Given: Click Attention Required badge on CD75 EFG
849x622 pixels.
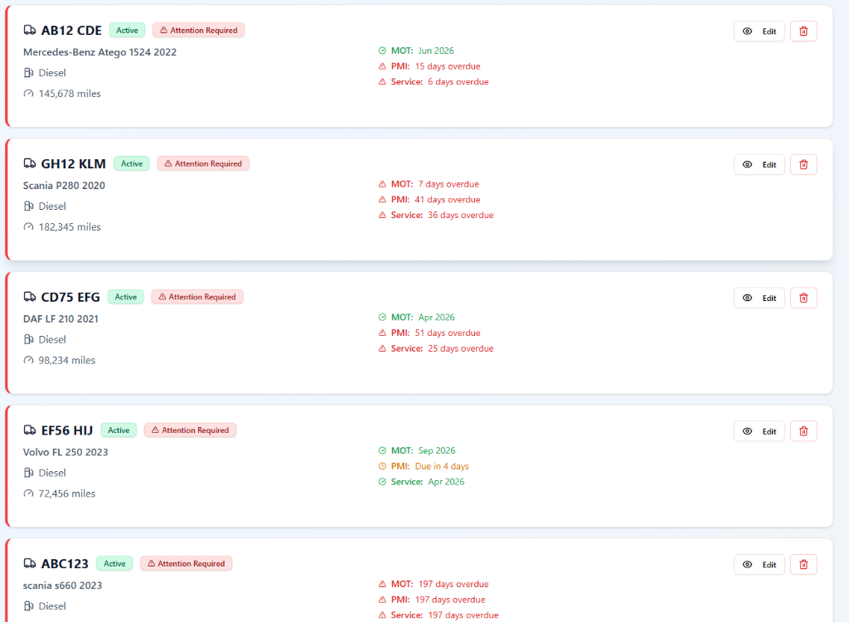Looking at the screenshot, I should coord(197,296).
